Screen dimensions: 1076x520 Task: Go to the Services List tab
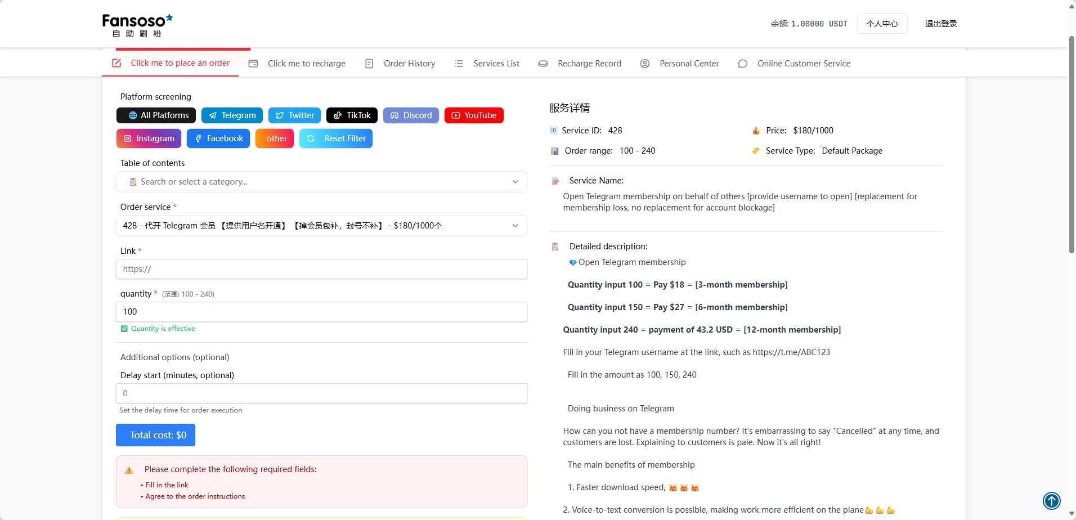tap(487, 64)
